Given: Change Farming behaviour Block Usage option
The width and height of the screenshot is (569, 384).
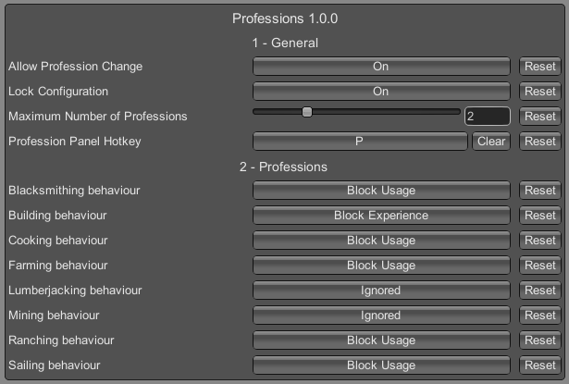Looking at the screenshot, I should click(x=381, y=266).
